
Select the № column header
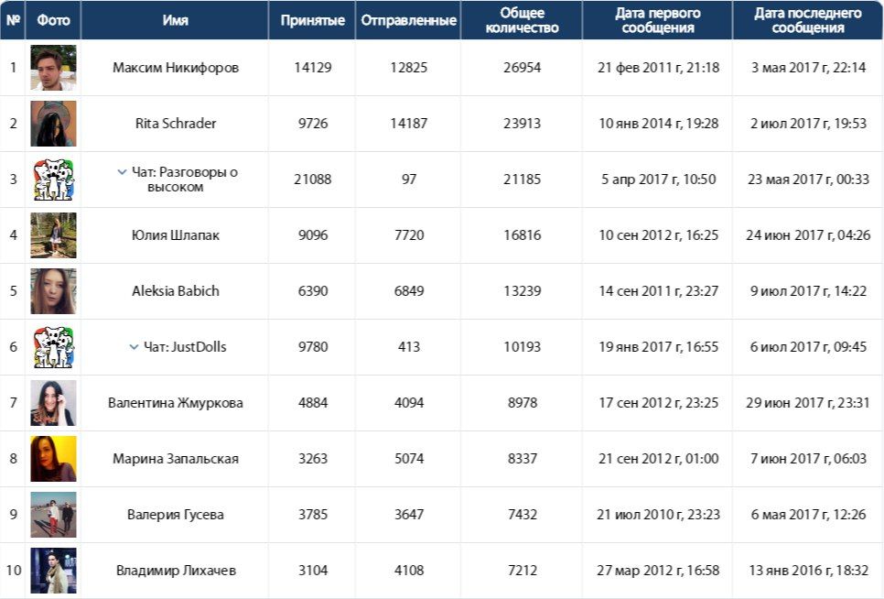[x=13, y=20]
